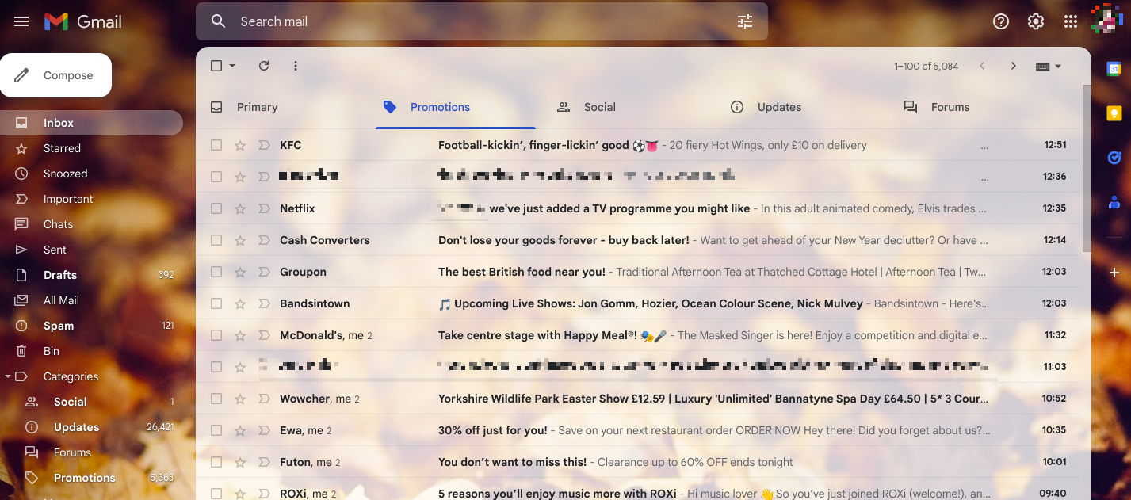Open the Updates category in sidebar
This screenshot has width=1131, height=500.
(x=91, y=427)
